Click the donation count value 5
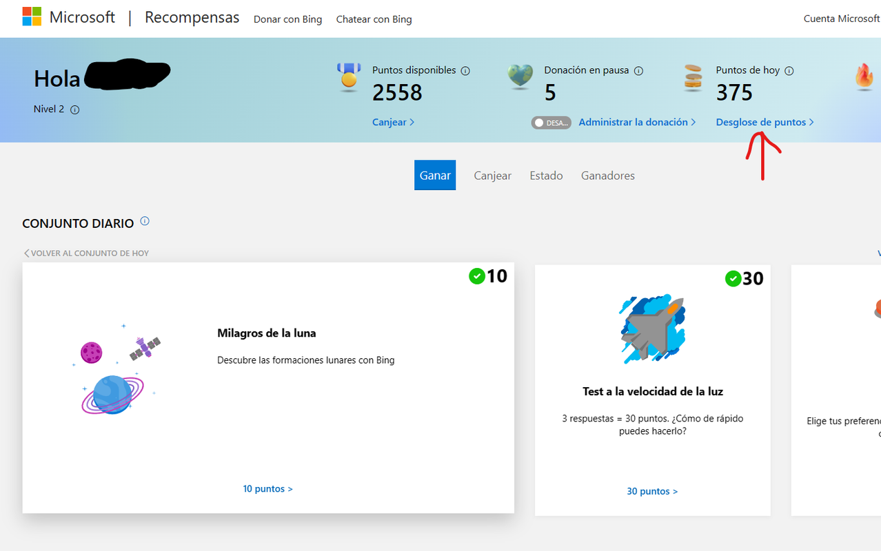Screen dimensions: 881x551 point(550,93)
